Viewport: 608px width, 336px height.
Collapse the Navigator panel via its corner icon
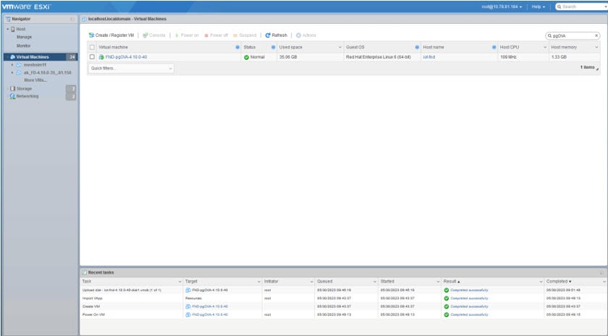pyautogui.click(x=72, y=19)
